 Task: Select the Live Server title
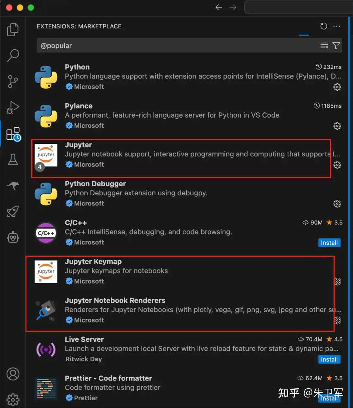(x=84, y=339)
